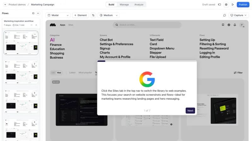This screenshot has width=252, height=141.
Task: Open Charts screens
Action: (x=105, y=53)
